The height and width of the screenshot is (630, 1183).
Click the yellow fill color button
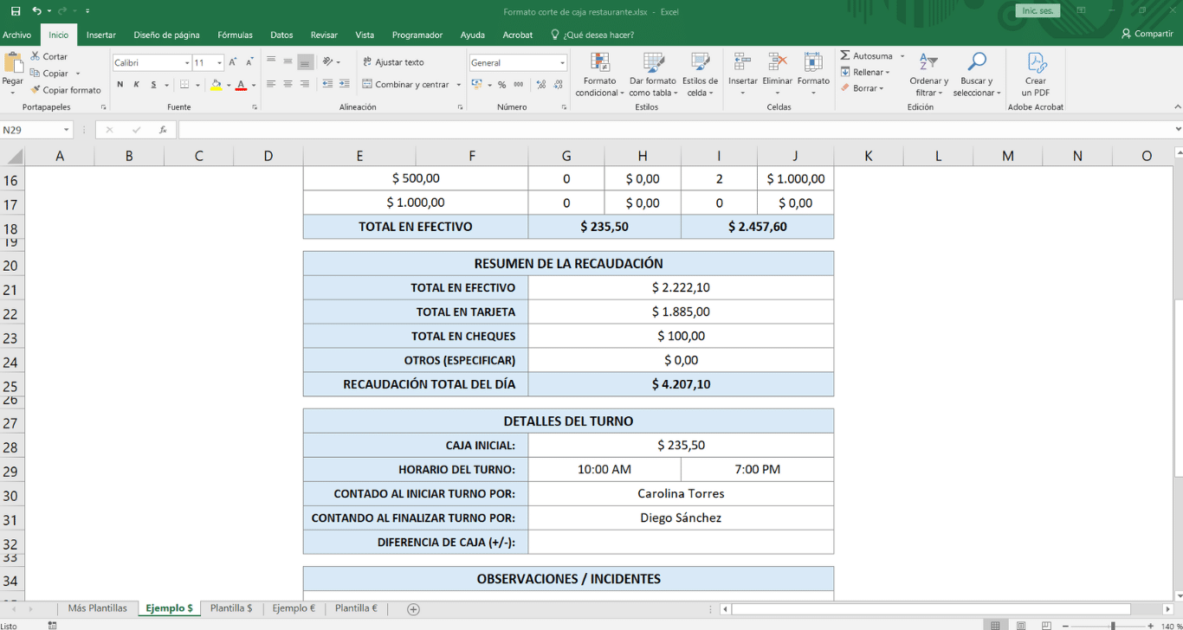pos(216,85)
